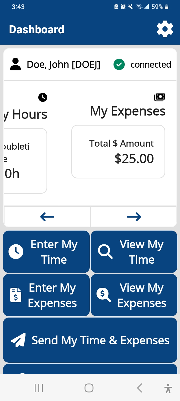Open settings via the gear icon
Image resolution: width=180 pixels, height=401 pixels.
tap(165, 29)
